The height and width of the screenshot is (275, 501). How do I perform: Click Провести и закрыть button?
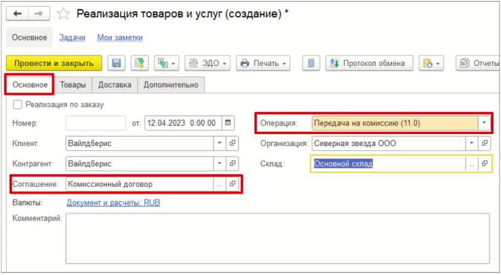coord(54,63)
